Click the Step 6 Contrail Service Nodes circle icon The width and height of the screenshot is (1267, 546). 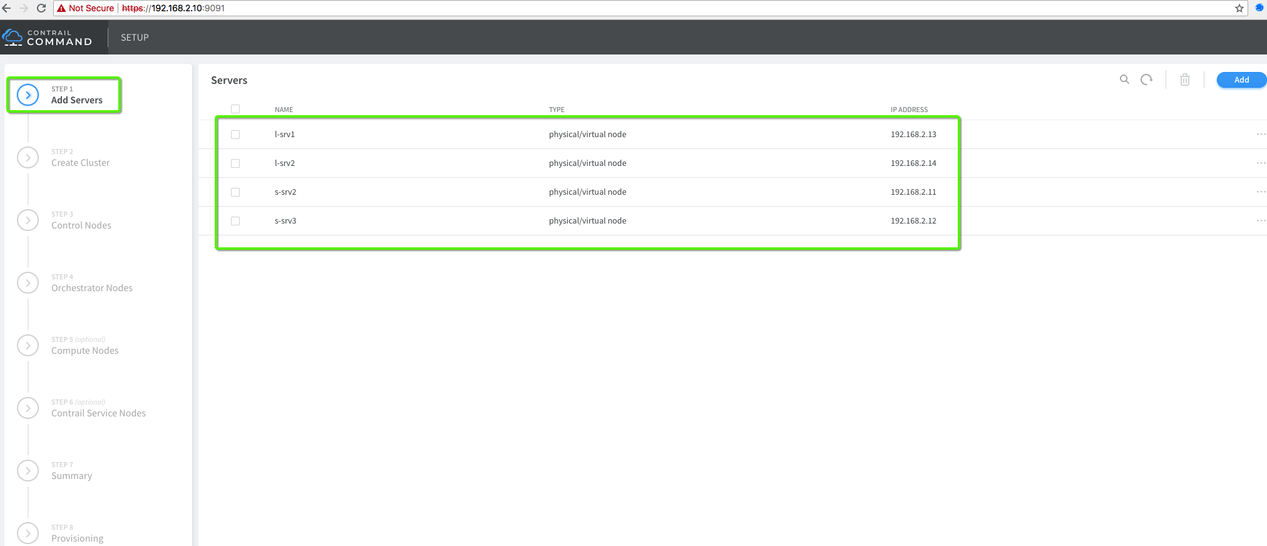tap(28, 408)
